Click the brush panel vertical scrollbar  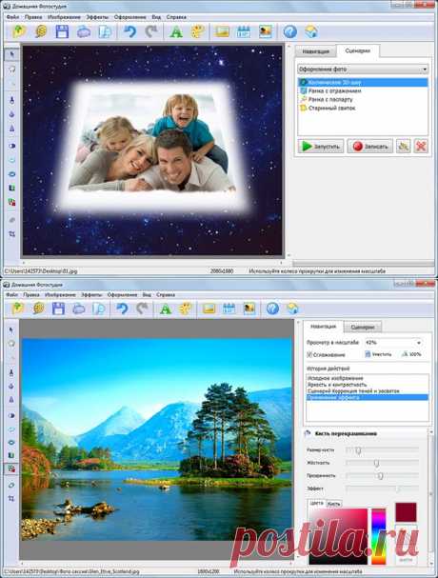[x=430, y=496]
